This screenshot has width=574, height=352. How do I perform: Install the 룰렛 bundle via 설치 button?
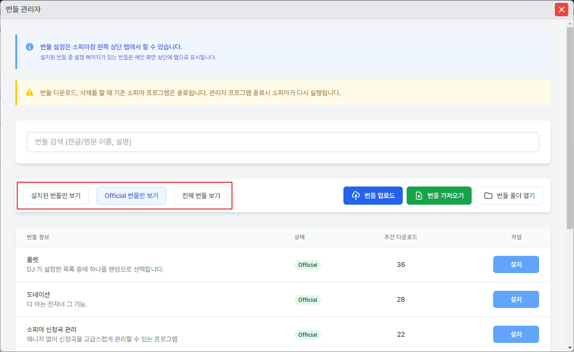coord(516,264)
